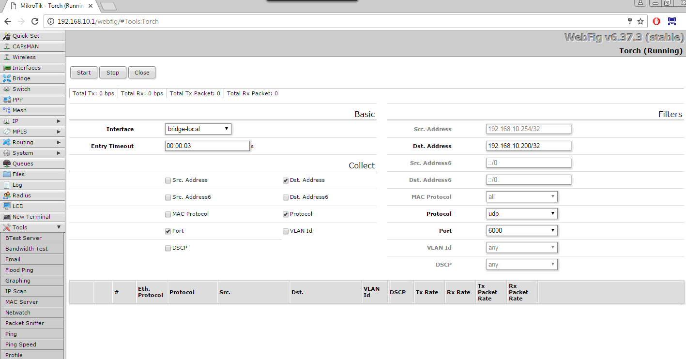
Task: Click the System gear icon in sidebar
Action: pos(7,153)
